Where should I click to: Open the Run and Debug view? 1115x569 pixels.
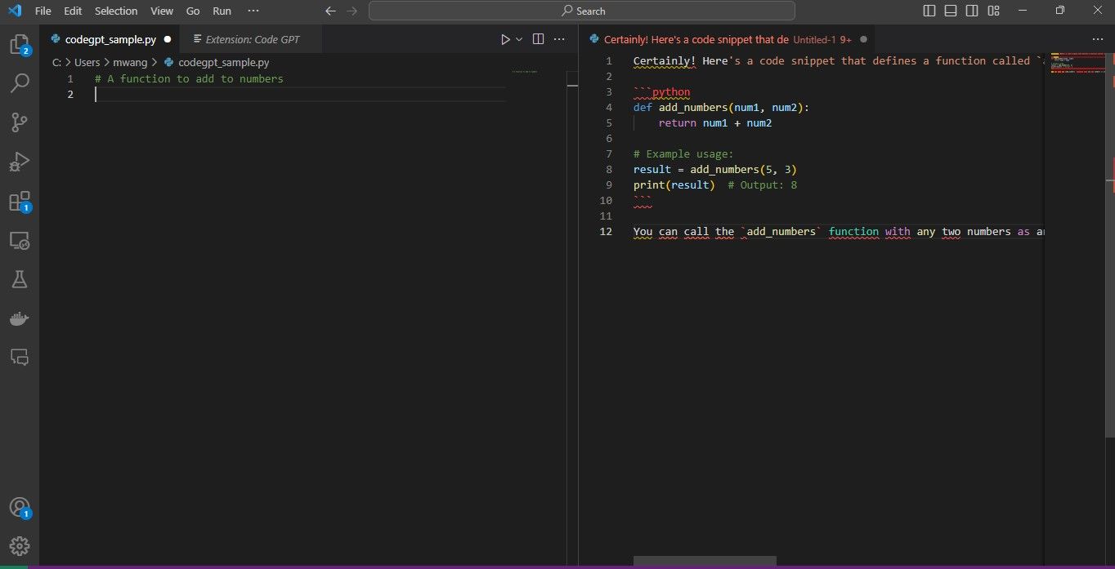point(20,162)
